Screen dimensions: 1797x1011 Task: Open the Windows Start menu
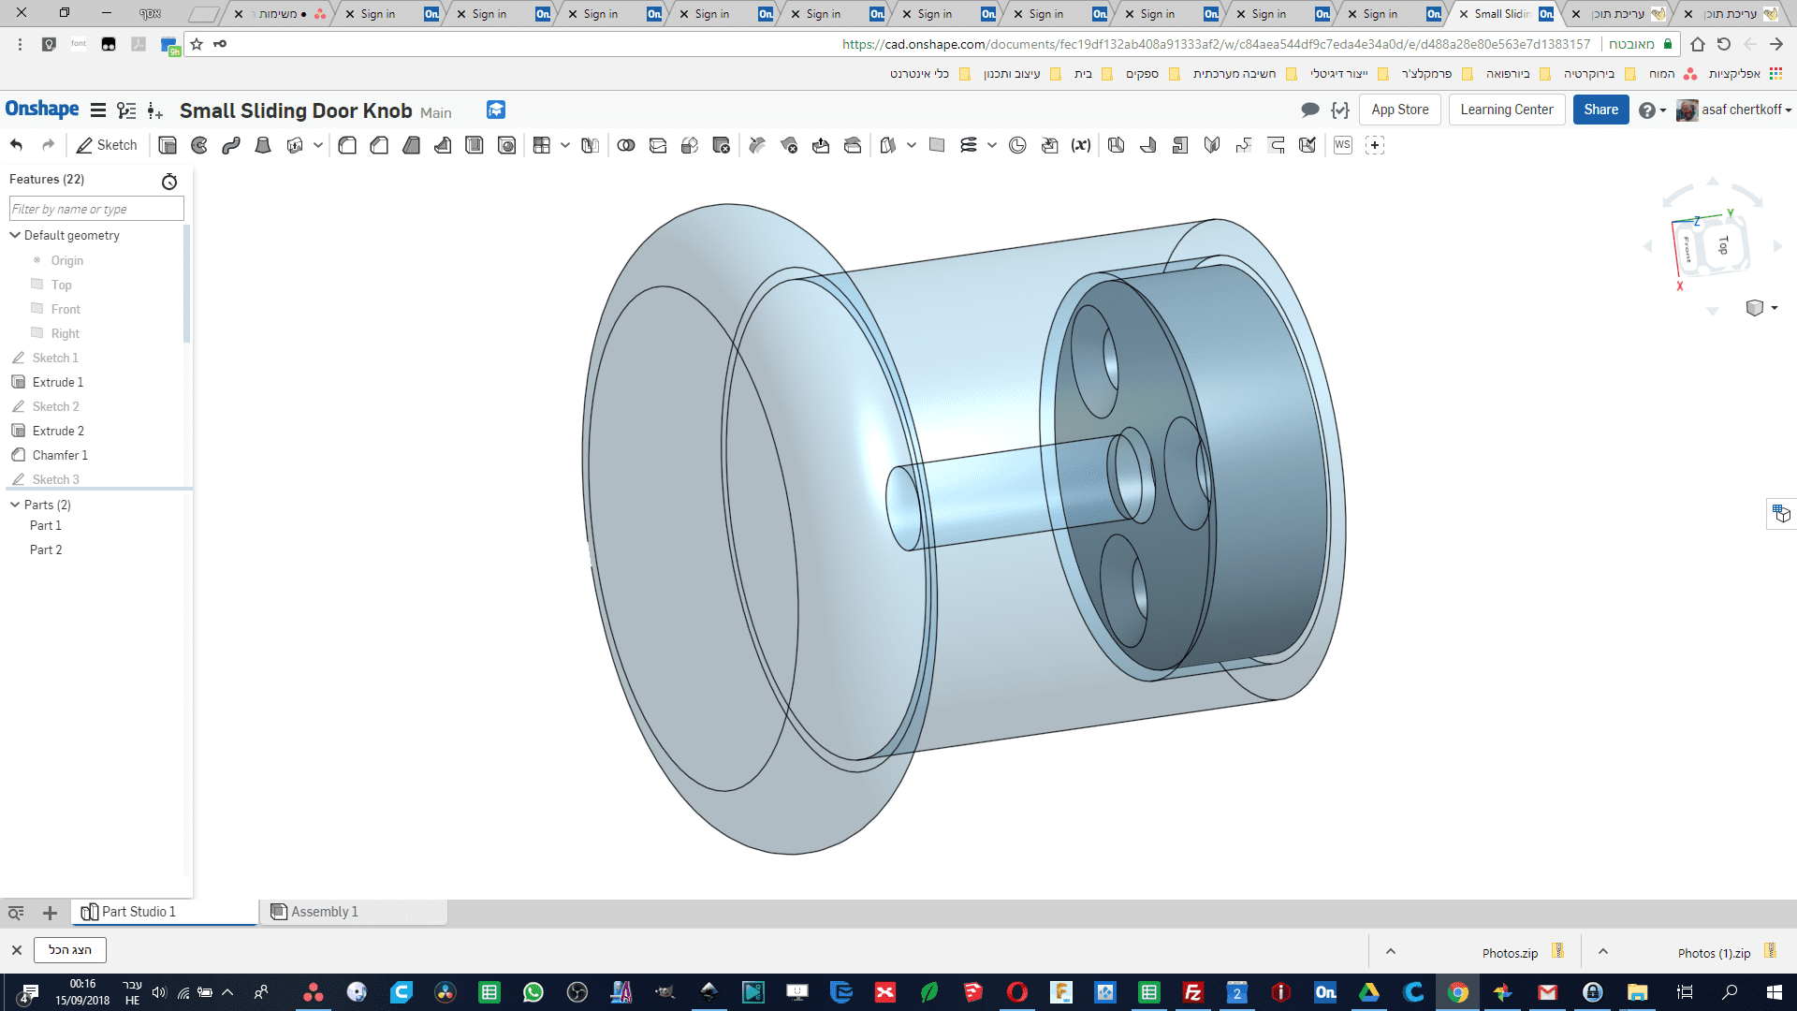[x=1774, y=992]
